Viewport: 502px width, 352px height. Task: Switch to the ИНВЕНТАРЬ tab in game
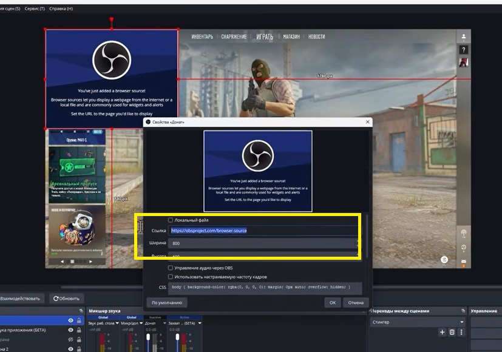[x=202, y=37]
